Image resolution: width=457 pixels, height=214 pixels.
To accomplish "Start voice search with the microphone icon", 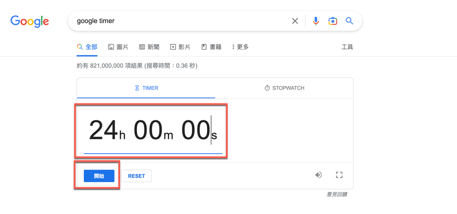I will [315, 21].
